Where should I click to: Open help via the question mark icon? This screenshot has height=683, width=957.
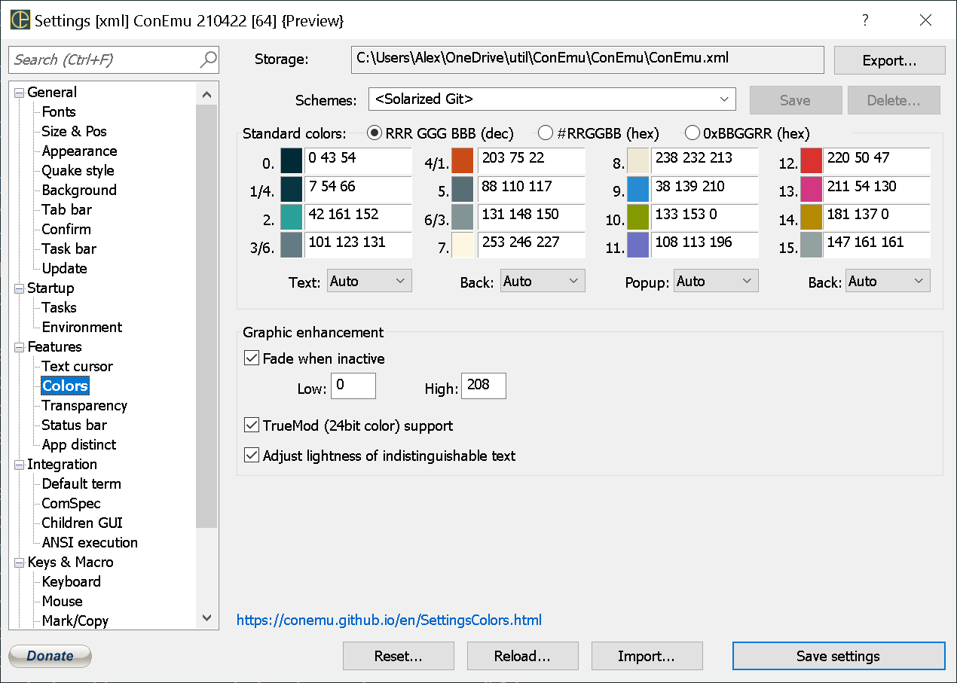point(865,20)
